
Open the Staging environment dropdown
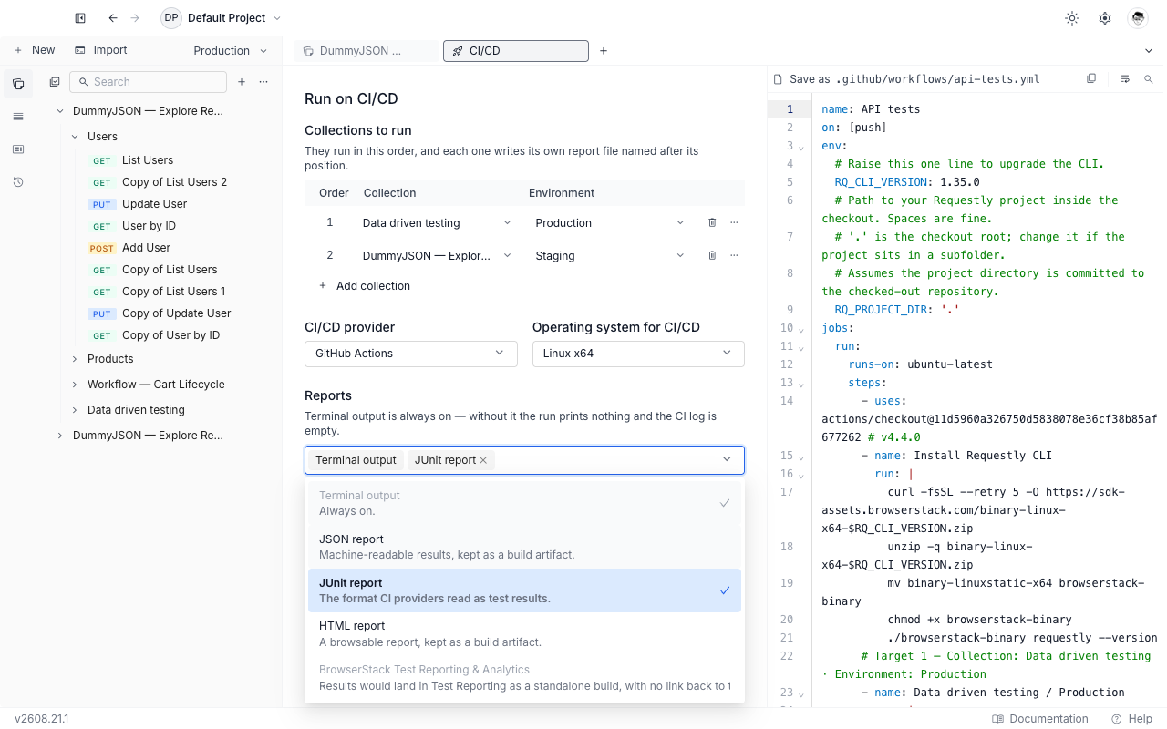point(609,255)
